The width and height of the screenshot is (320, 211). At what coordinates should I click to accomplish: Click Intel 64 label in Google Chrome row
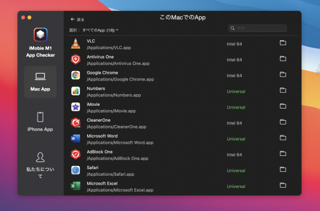tap(234, 75)
